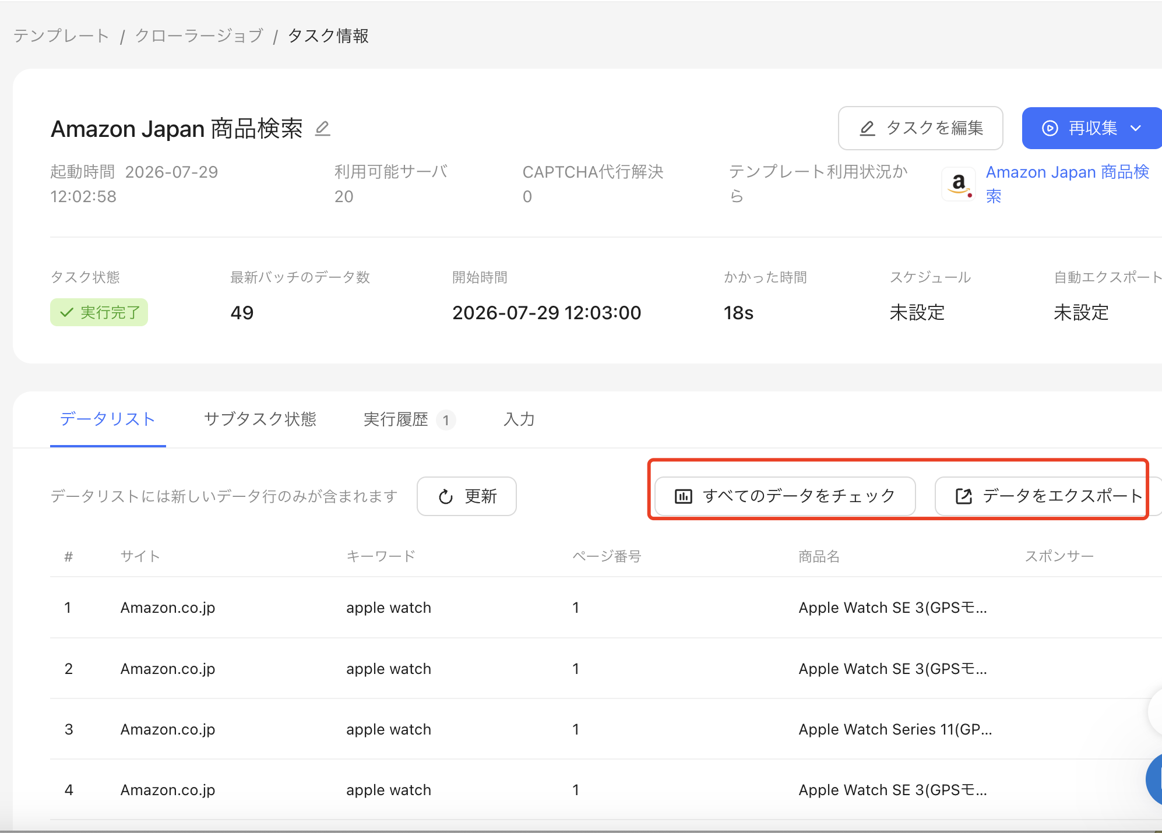Click the サイト column header

tap(140, 556)
